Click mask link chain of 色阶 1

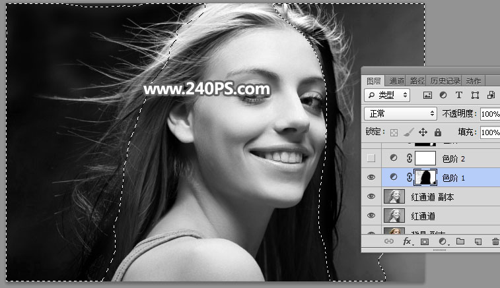410,177
